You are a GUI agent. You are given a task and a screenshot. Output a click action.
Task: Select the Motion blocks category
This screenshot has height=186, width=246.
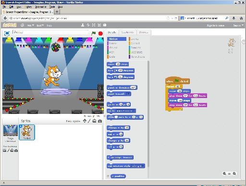pyautogui.click(x=117, y=39)
